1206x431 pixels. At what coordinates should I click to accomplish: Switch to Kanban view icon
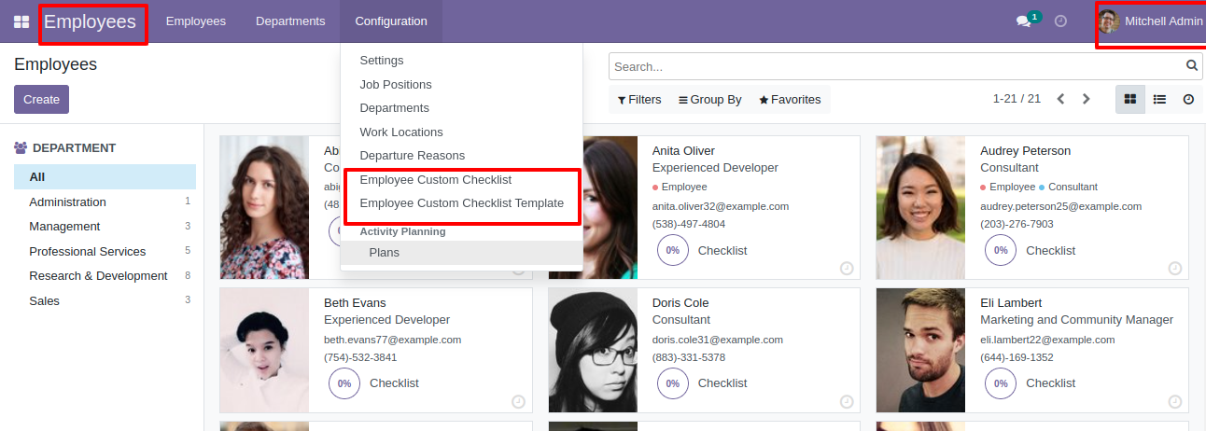tap(1130, 99)
